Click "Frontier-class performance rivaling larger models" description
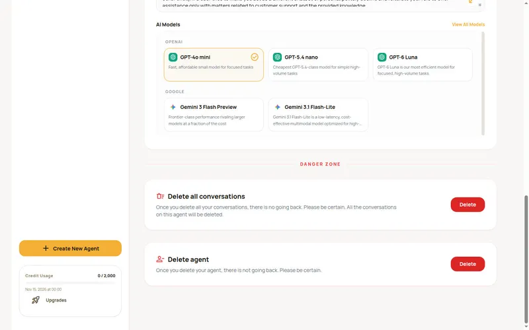This screenshot has height=330, width=529. [207, 120]
